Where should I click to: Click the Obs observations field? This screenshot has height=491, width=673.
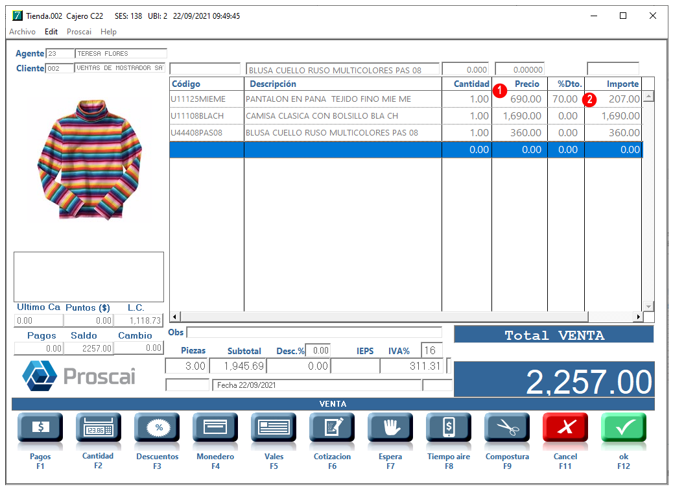click(314, 332)
